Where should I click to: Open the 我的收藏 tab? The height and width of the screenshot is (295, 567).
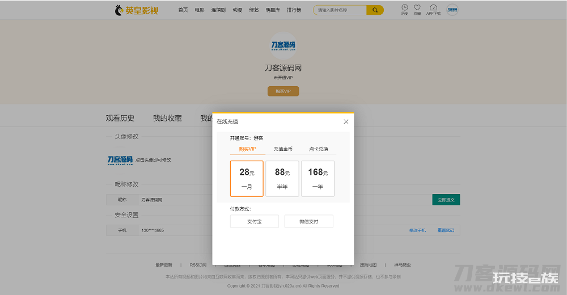pos(167,119)
